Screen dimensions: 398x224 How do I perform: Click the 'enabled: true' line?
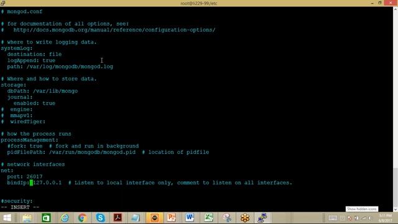34,103
